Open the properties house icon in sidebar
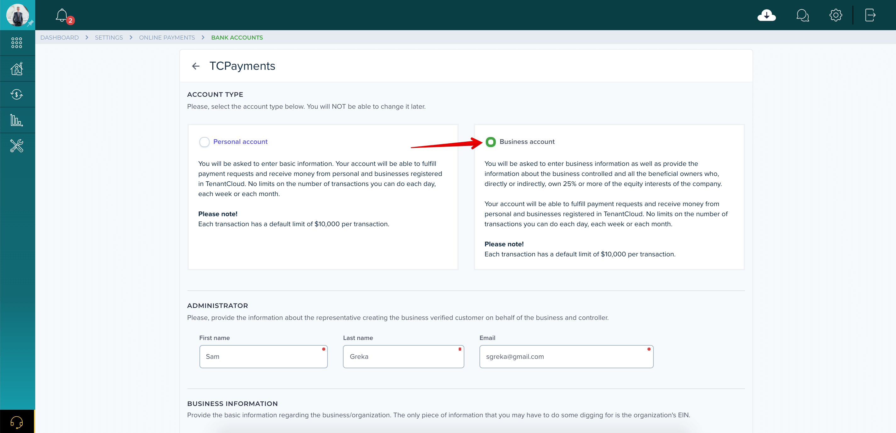 [17, 69]
